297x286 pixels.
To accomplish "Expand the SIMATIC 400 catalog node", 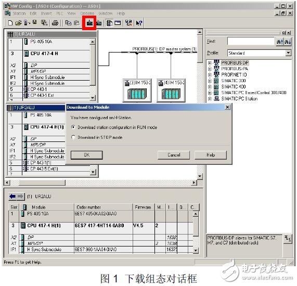I will [x=210, y=87].
